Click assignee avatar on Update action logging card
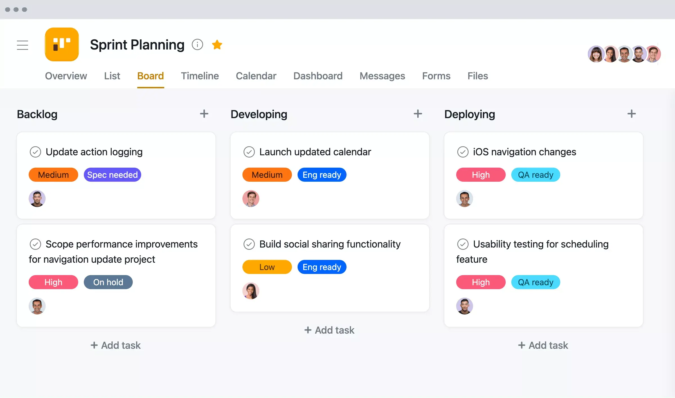The height and width of the screenshot is (398, 675). (37, 198)
